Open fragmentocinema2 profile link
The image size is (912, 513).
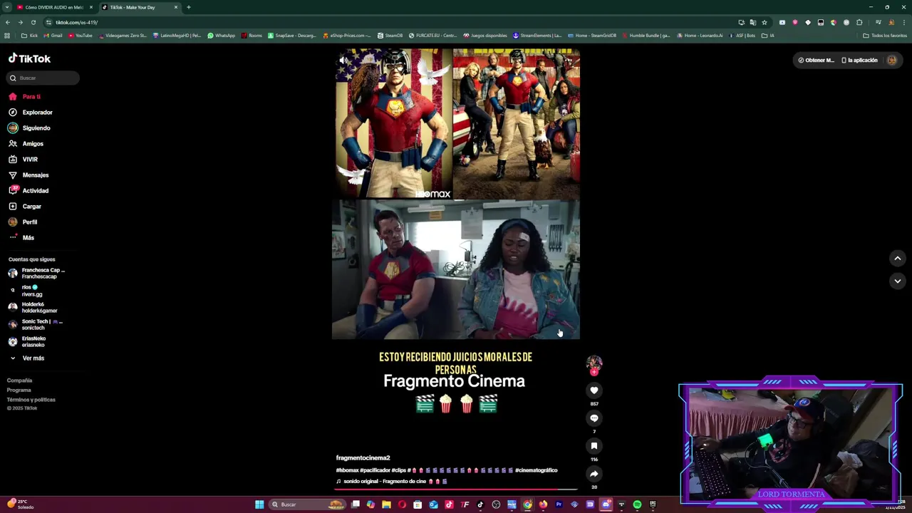point(363,457)
